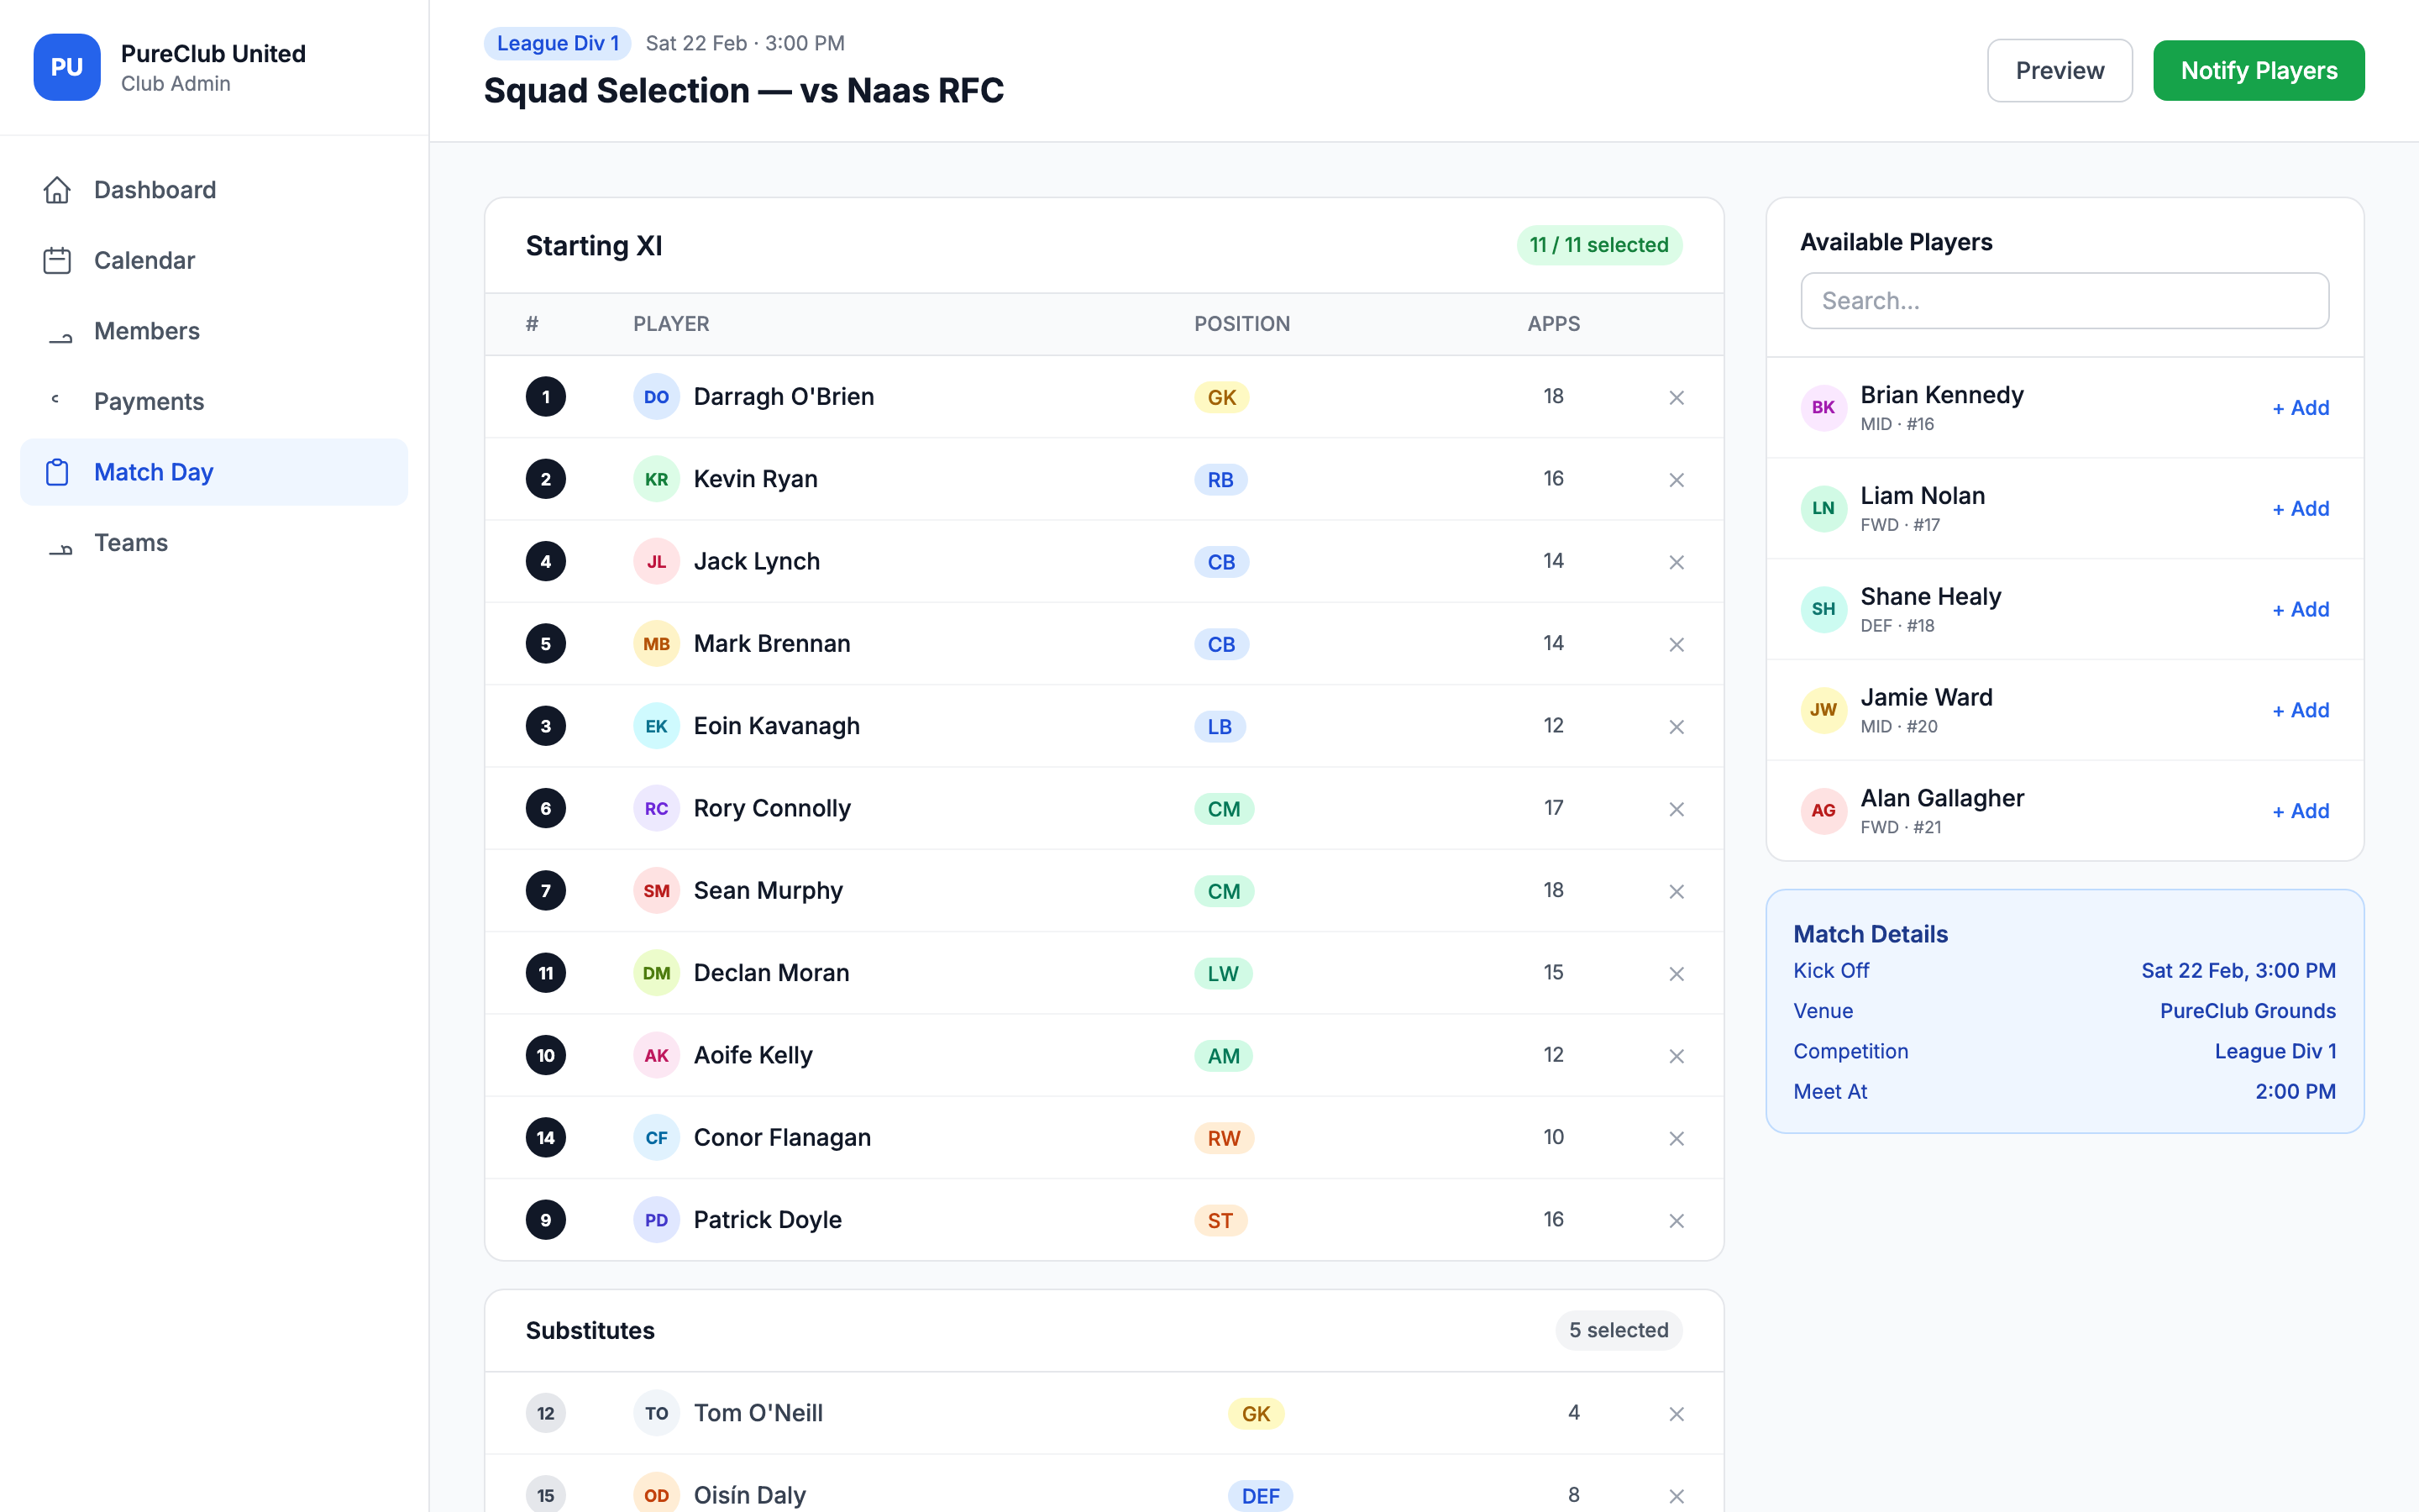This screenshot has height=1512, width=2419.
Task: Click the DO avatar for Darragh O'Brien
Action: (x=656, y=397)
